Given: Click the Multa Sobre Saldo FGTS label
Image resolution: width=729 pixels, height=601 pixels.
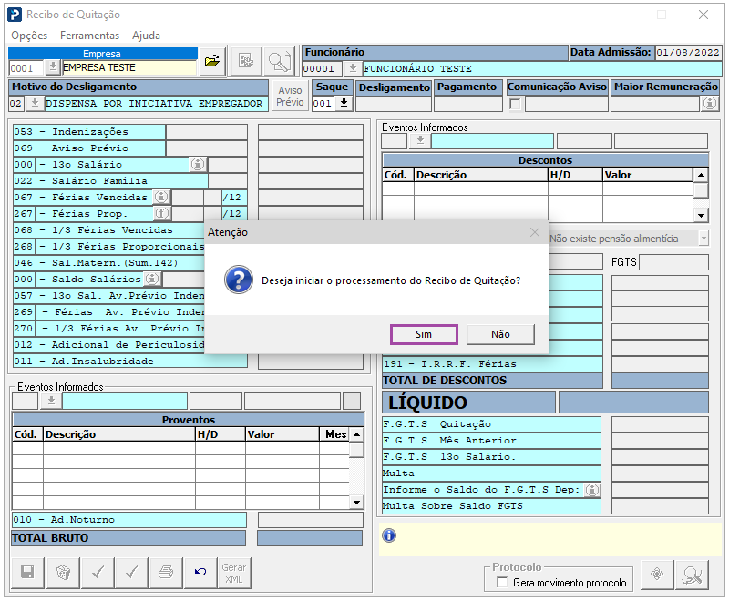Looking at the screenshot, I should pos(491,505).
